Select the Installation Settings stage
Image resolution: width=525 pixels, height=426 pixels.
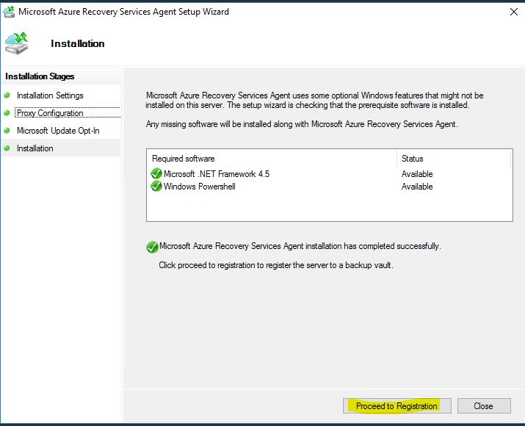(x=50, y=95)
